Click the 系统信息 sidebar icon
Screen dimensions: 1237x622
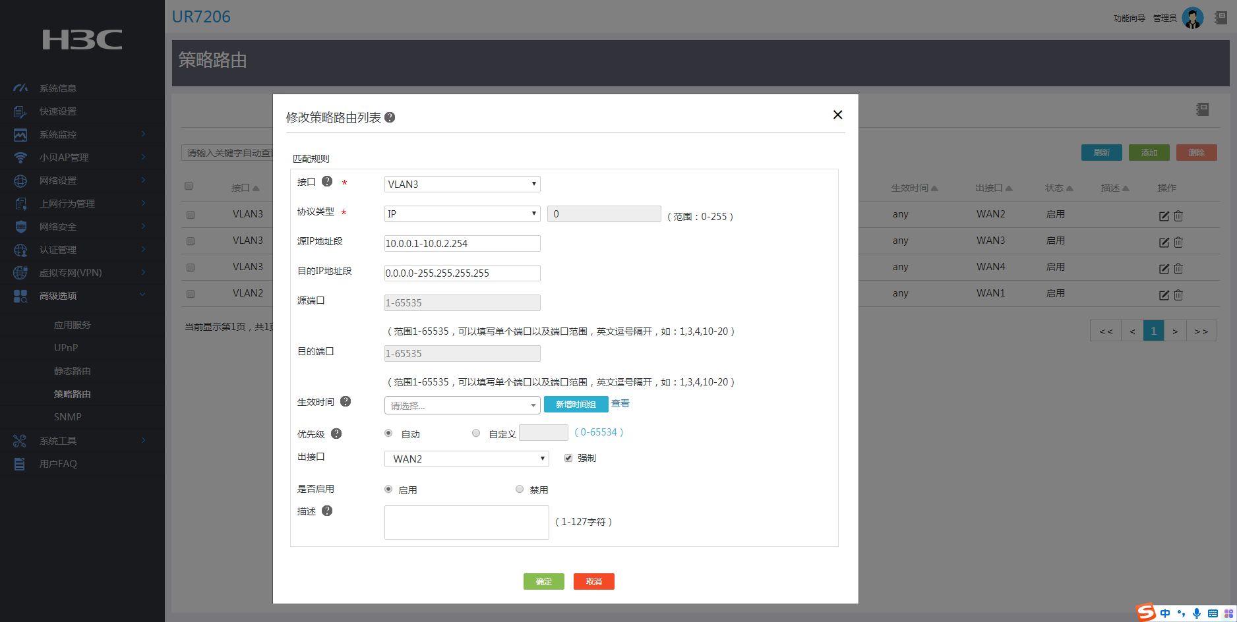point(20,88)
